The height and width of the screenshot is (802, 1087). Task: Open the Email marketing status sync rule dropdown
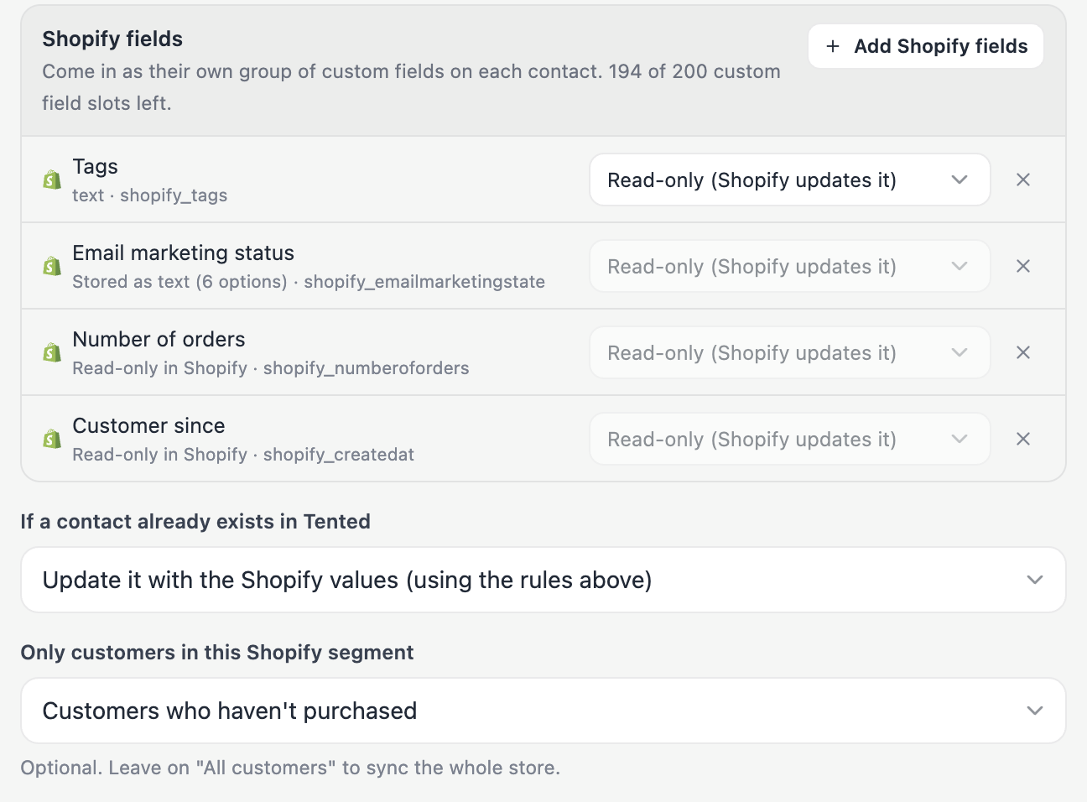(x=790, y=266)
